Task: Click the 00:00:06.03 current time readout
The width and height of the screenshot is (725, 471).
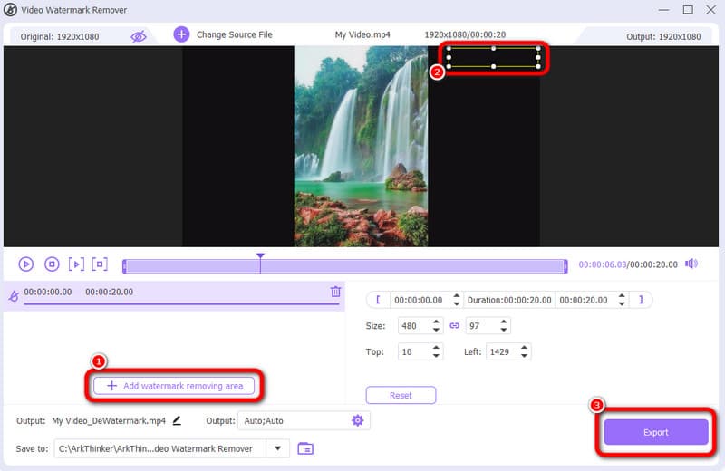Action: pyautogui.click(x=603, y=264)
